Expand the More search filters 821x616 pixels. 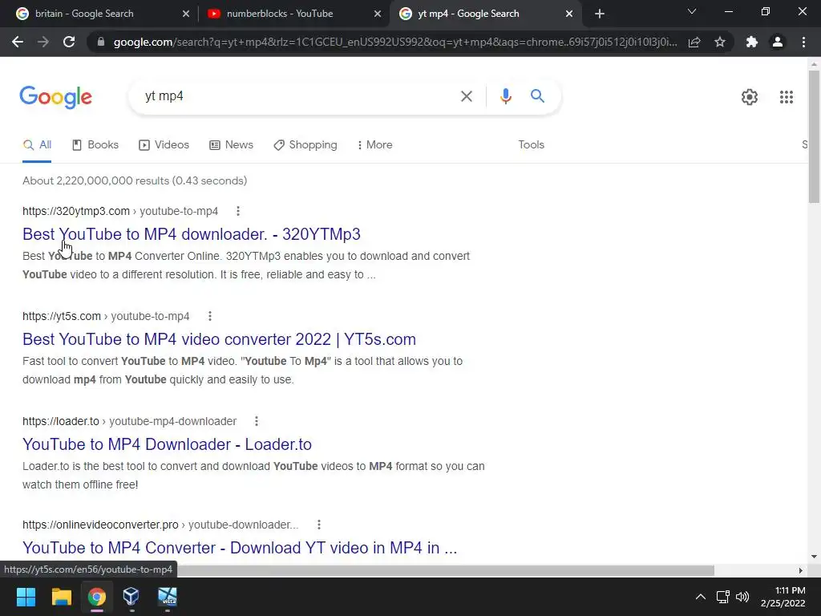(x=374, y=145)
